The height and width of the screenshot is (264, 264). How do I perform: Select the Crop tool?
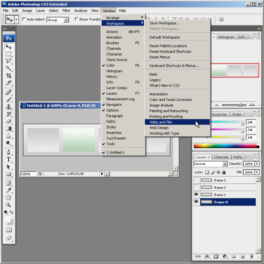(x=9, y=75)
